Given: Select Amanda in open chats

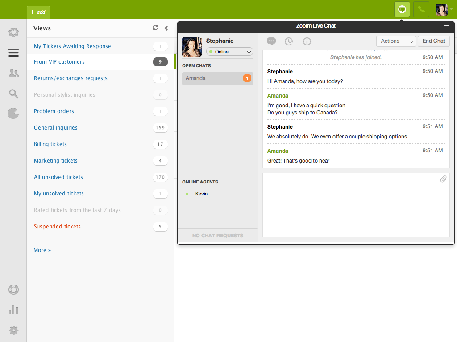Looking at the screenshot, I should pyautogui.click(x=218, y=78).
